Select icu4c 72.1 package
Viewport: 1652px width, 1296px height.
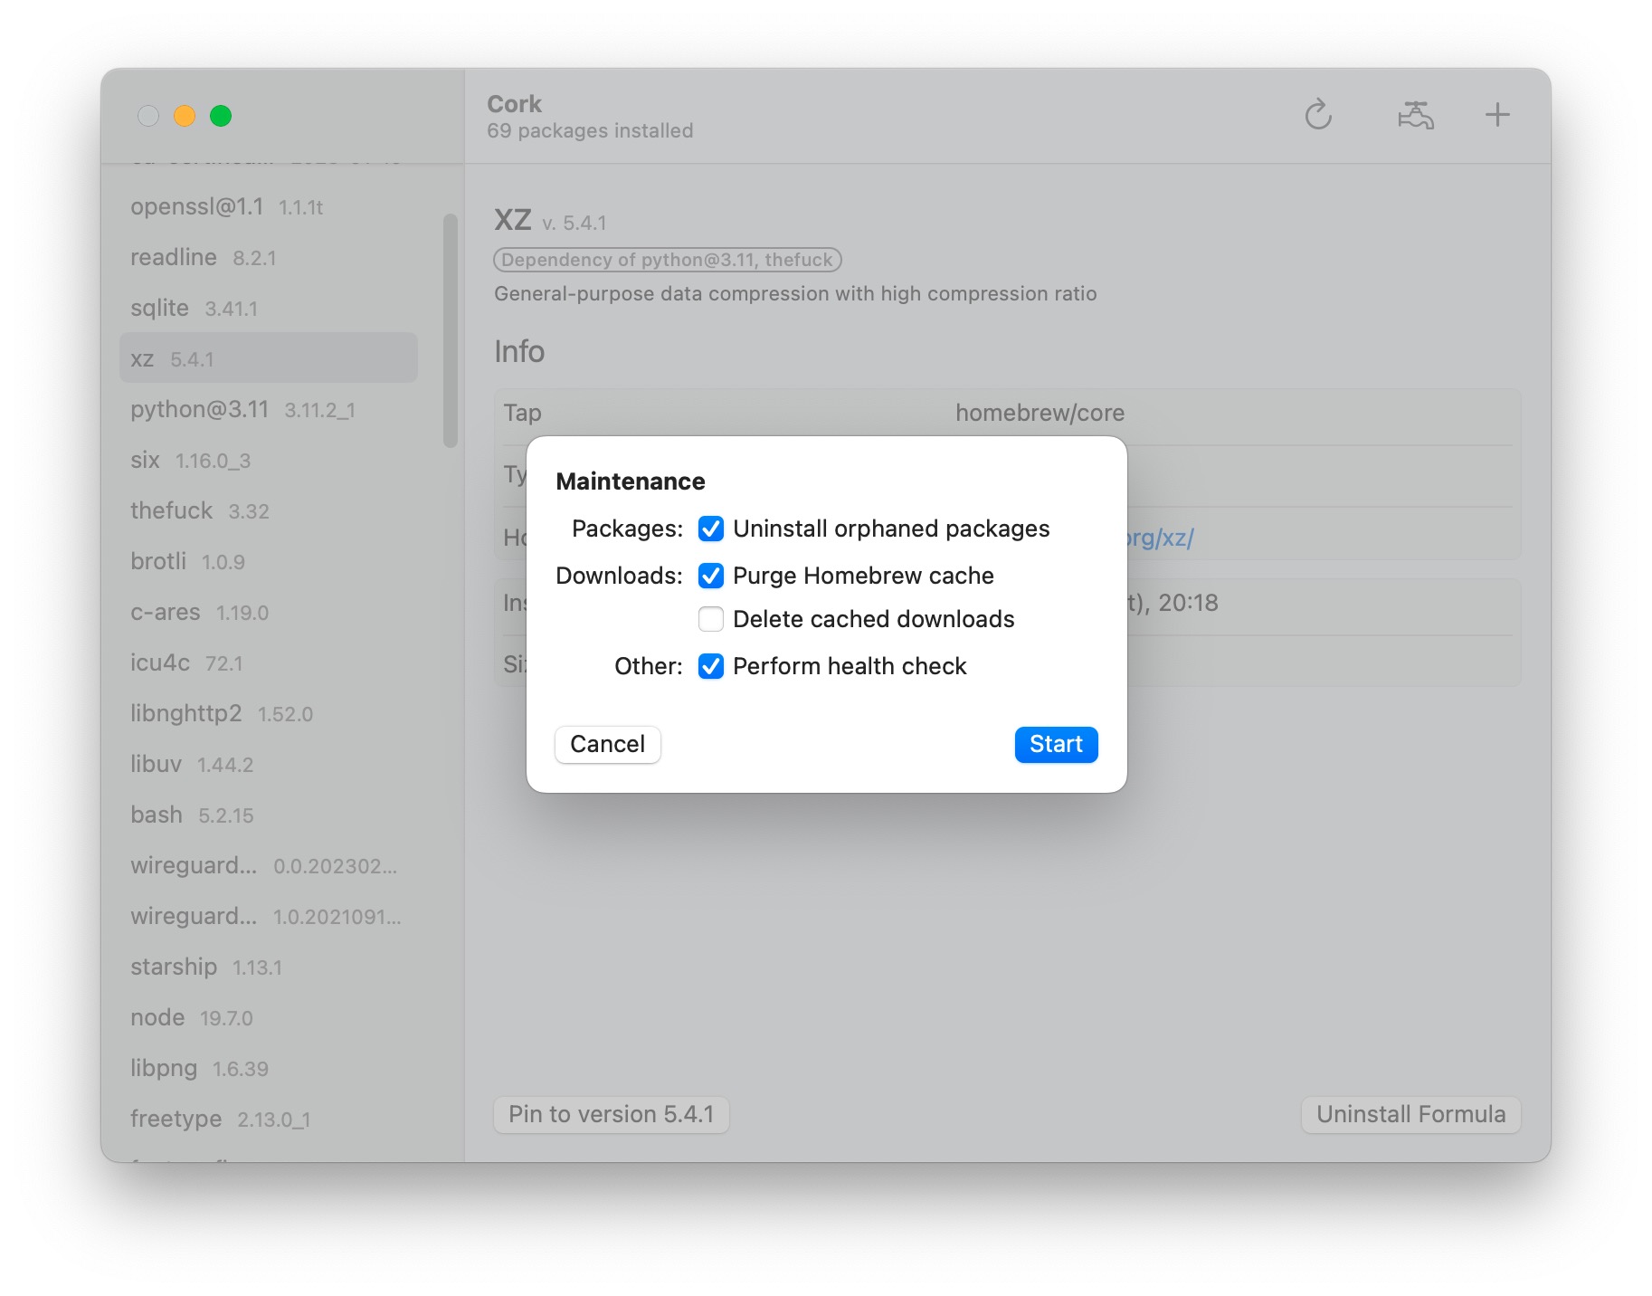pos(269,663)
